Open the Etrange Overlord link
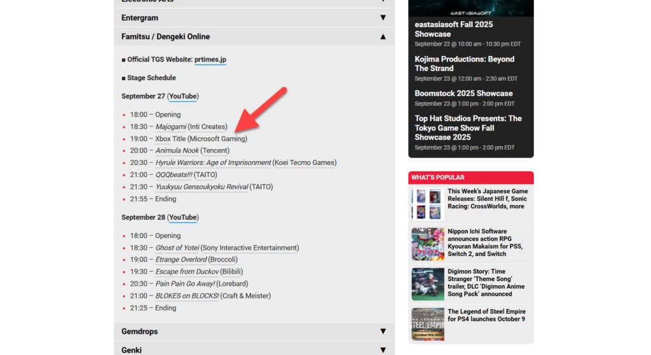This screenshot has width=651, height=355. 181,260
